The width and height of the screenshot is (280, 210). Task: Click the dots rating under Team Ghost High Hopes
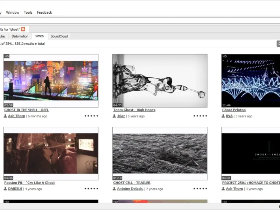click(200, 116)
